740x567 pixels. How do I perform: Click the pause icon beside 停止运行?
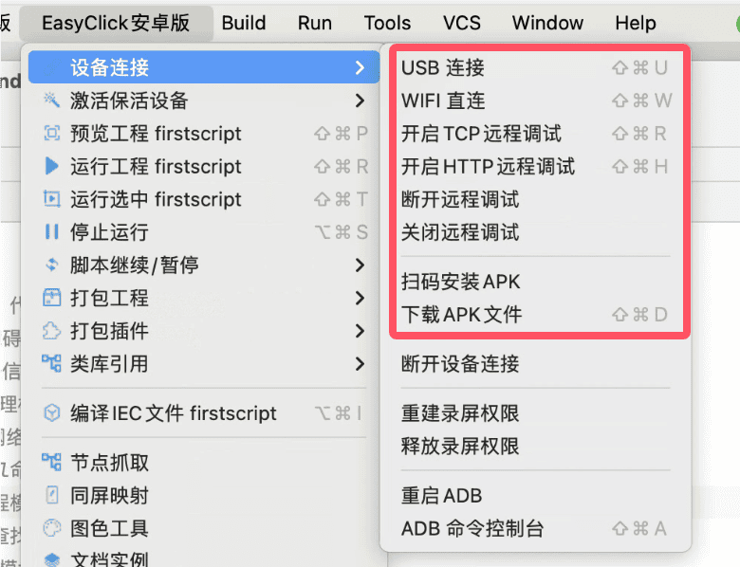point(51,232)
